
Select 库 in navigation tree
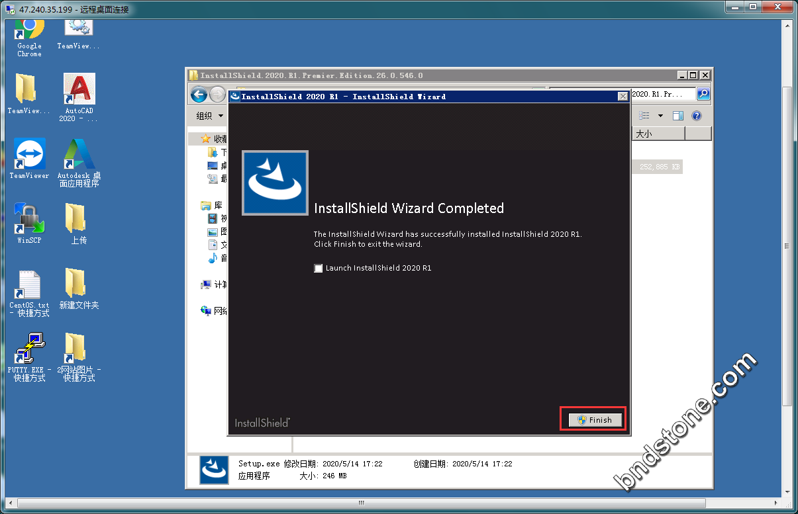click(218, 205)
